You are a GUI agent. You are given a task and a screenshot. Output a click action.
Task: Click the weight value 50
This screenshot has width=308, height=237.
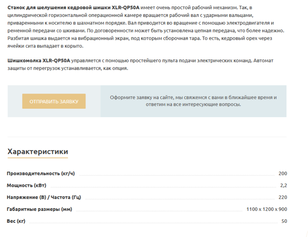click(x=284, y=221)
